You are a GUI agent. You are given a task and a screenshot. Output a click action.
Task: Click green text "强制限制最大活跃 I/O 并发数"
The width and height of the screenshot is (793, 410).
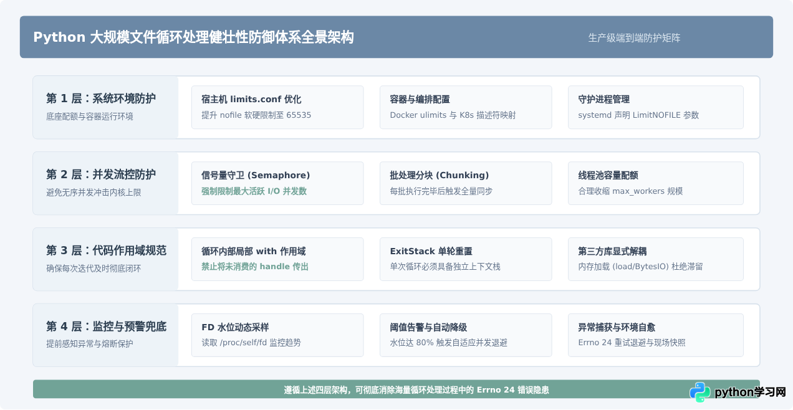click(254, 191)
